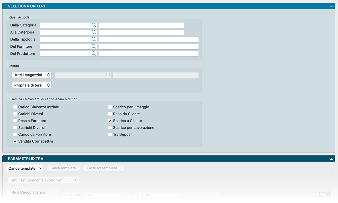Viewport: 338px width, 203px height.
Task: Open the Tutti i magazzini dropdown
Action: click(32, 75)
